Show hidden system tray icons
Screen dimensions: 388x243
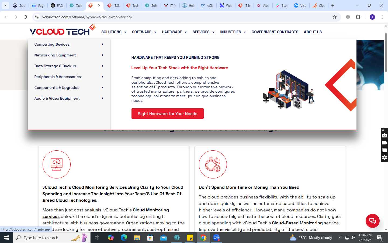point(340,238)
